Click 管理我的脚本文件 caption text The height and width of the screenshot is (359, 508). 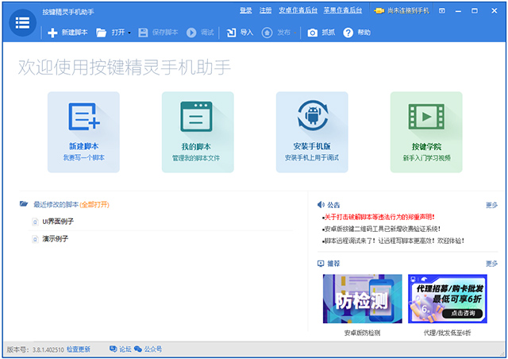point(196,158)
